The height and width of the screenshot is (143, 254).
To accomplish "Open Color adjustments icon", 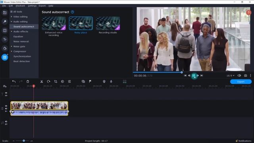I will [63, 81].
